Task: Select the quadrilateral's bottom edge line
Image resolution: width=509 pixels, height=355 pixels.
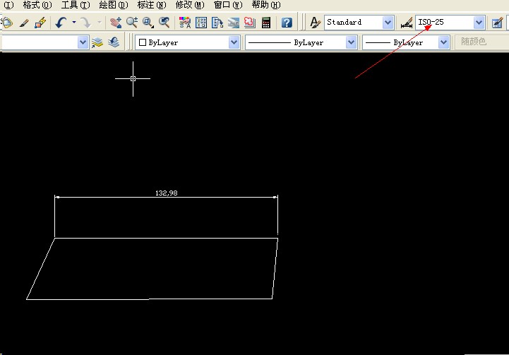Action: coord(150,299)
